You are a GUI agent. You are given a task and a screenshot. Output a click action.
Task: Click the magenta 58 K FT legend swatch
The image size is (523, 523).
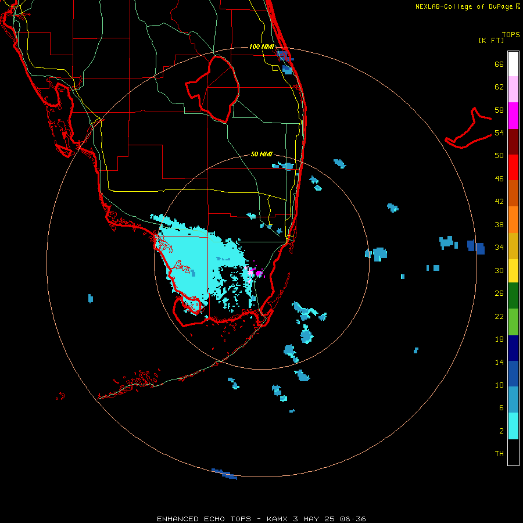(x=513, y=116)
